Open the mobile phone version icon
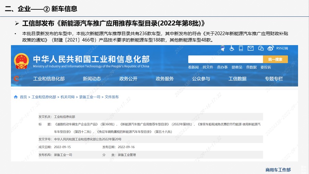 [241, 48]
